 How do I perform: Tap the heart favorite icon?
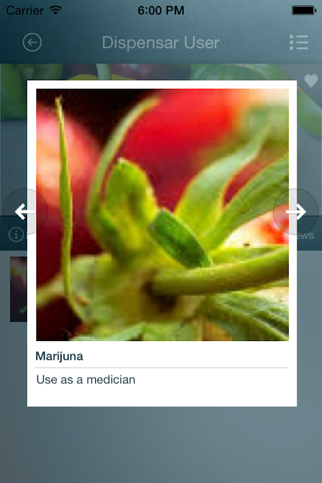point(311,81)
